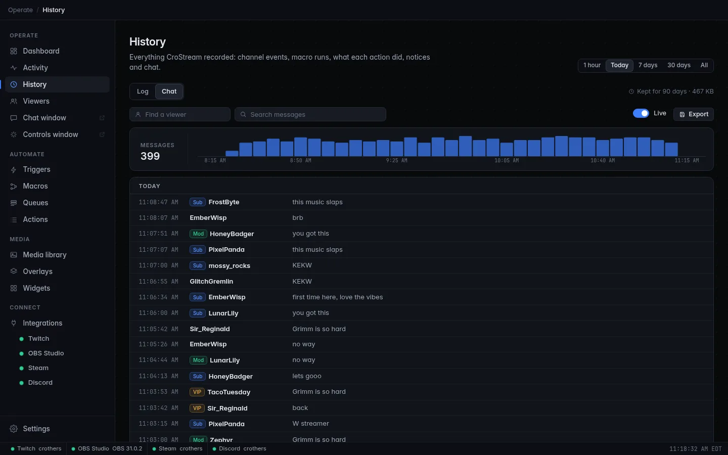The width and height of the screenshot is (728, 455).
Task: Click the Twitch crothers status bar entry
Action: pyautogui.click(x=36, y=448)
